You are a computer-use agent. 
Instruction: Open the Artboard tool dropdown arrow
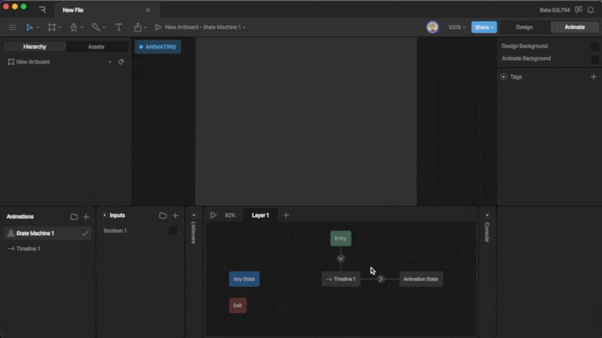(x=59, y=28)
